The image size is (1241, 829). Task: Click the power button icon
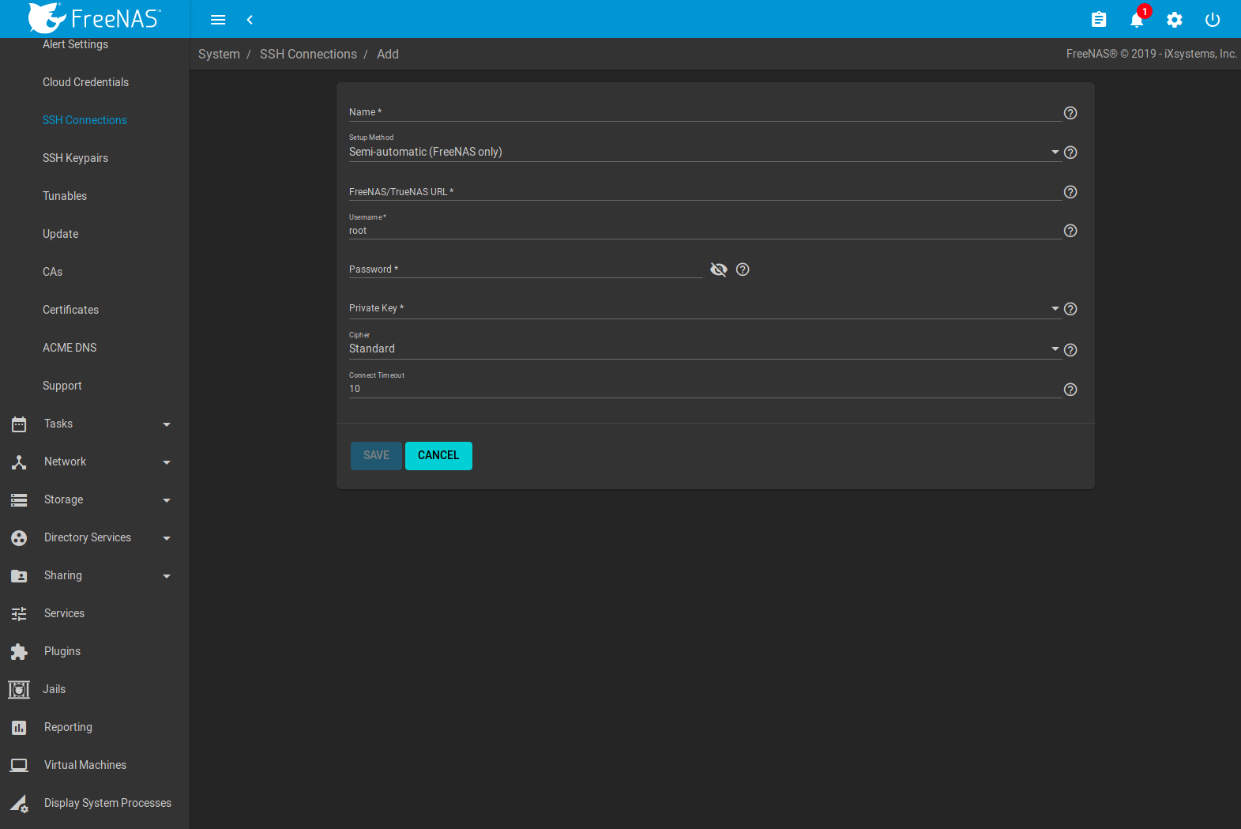1213,20
